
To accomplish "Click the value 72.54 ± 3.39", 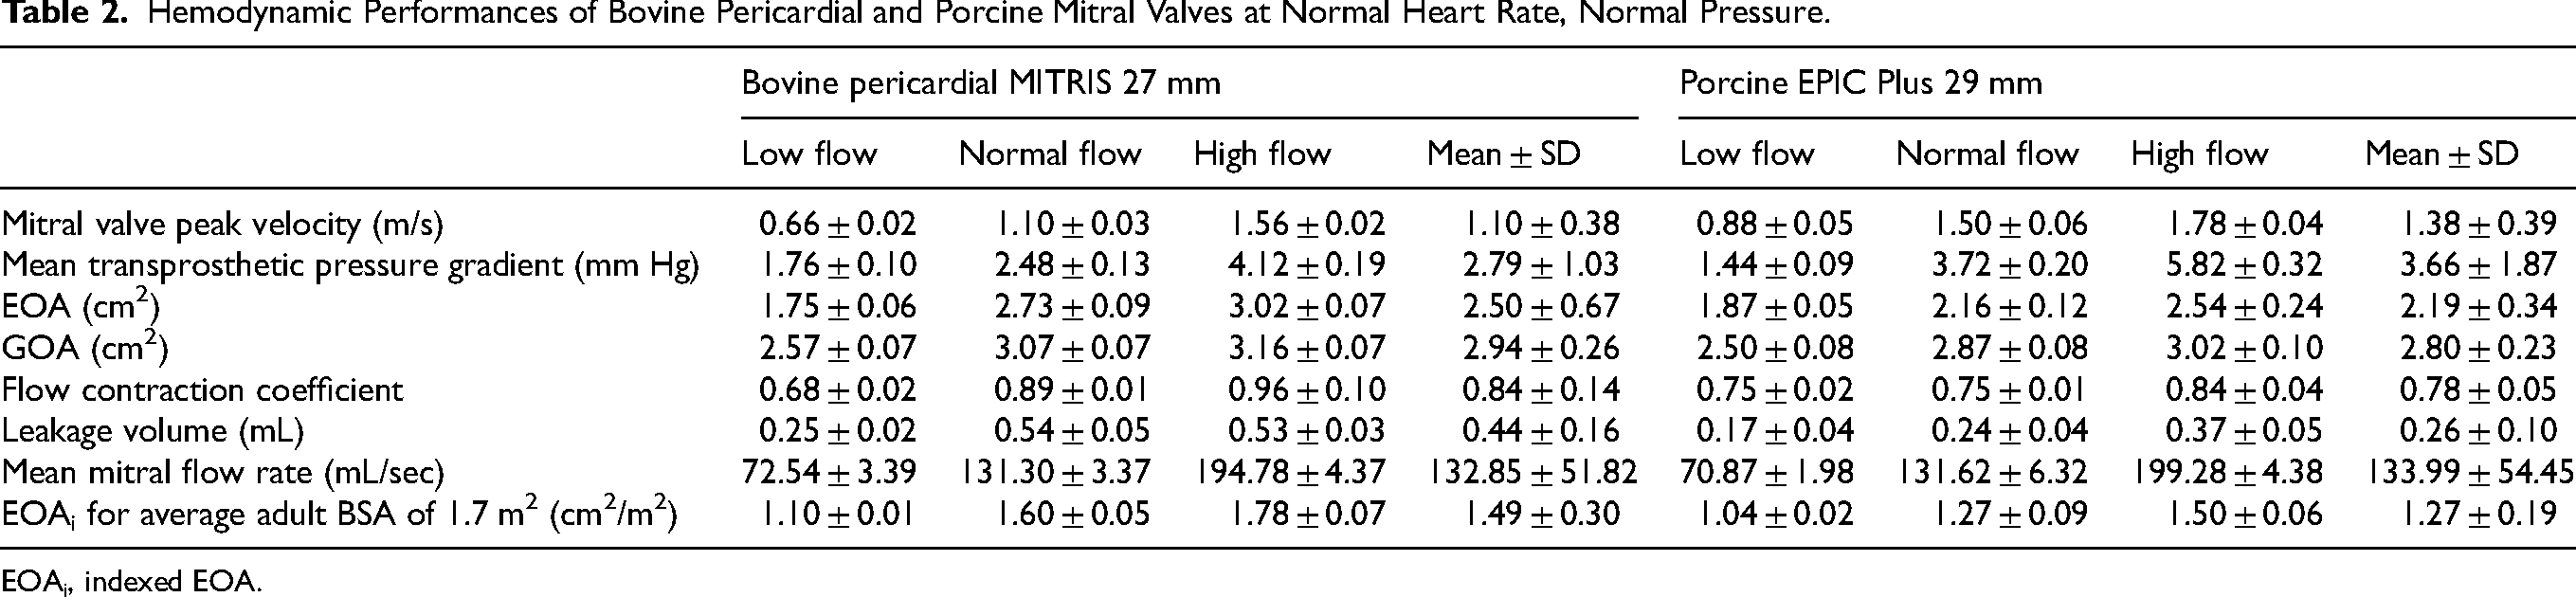I will [829, 472].
